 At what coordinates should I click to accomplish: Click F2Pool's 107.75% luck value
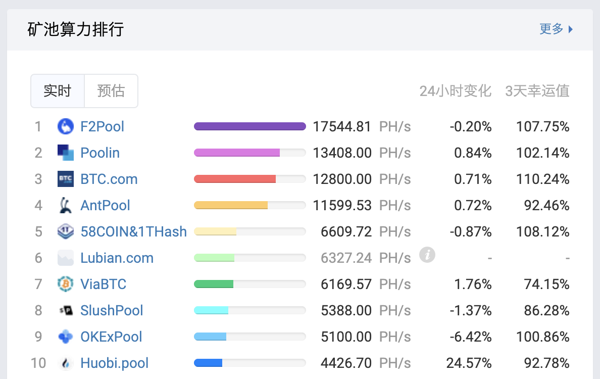click(x=542, y=127)
